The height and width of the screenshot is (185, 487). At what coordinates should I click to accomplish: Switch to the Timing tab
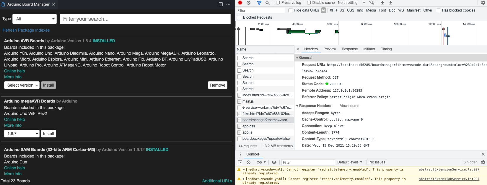[x=386, y=49]
